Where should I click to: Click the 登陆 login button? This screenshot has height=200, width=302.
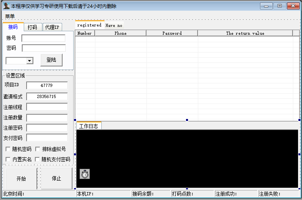51,60
